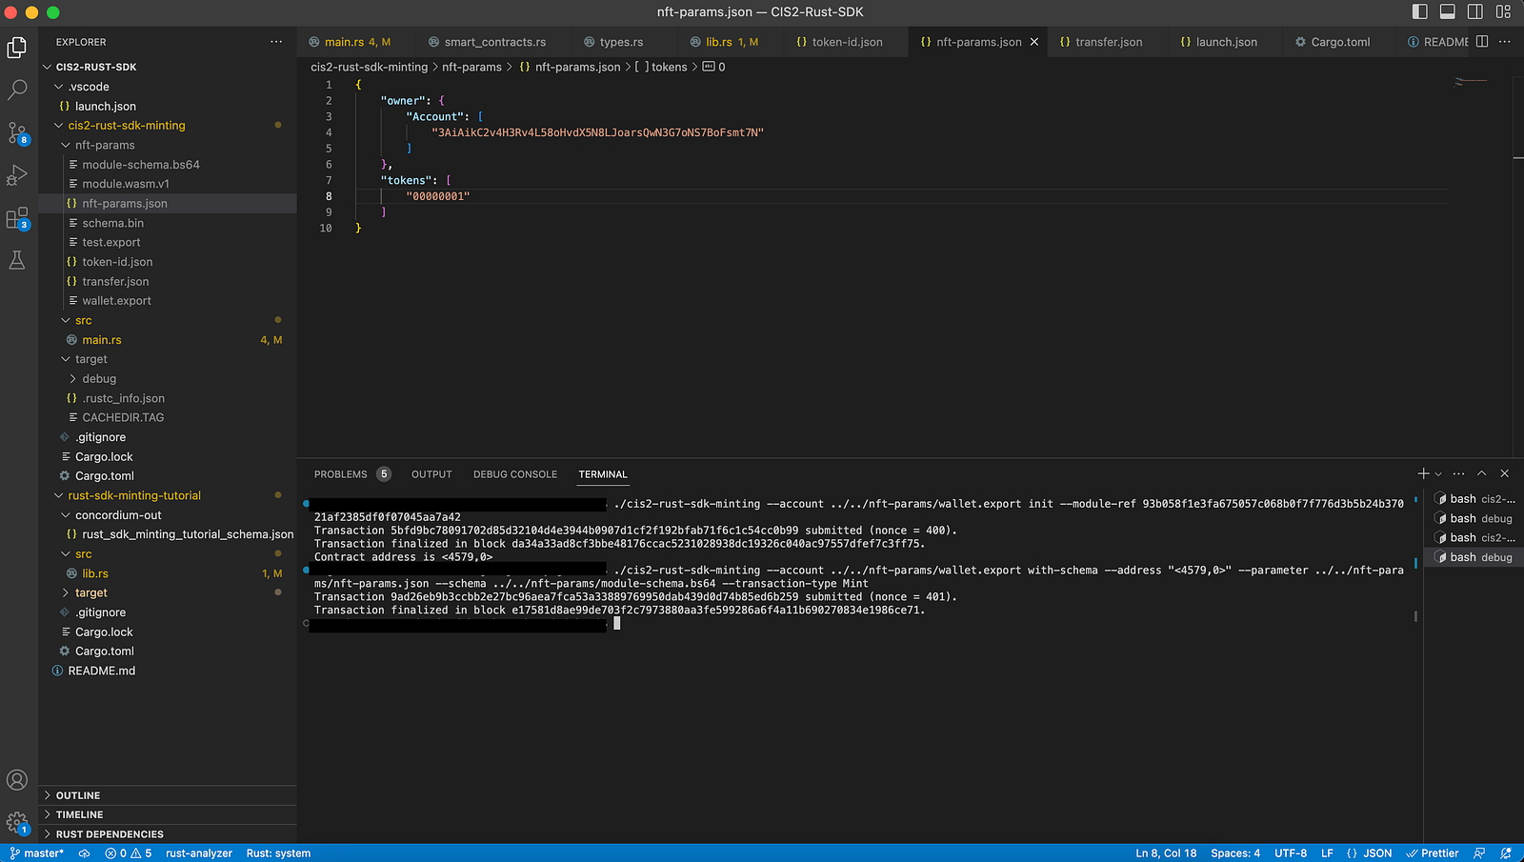
Task: Click the Synchronize Changes cloud icon
Action: click(84, 853)
